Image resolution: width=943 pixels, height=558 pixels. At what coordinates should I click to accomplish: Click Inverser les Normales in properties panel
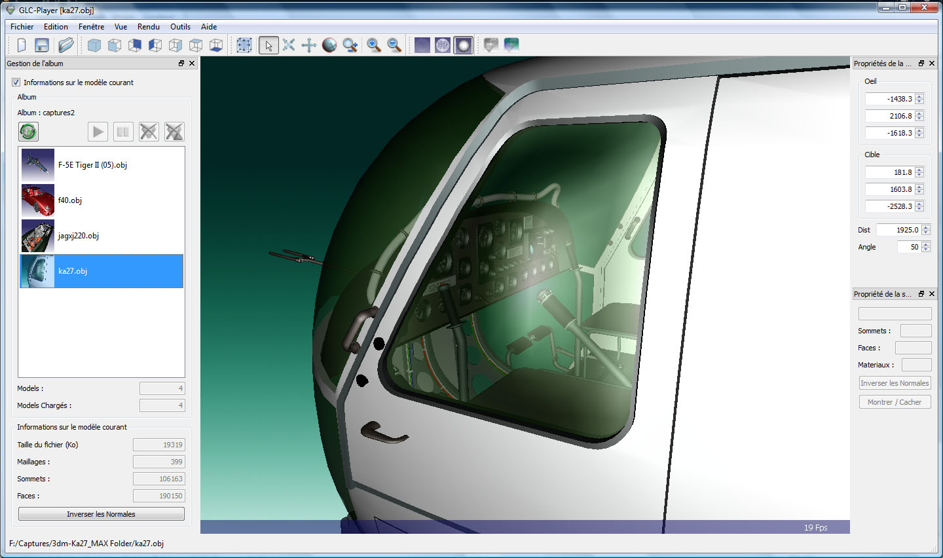coord(895,383)
